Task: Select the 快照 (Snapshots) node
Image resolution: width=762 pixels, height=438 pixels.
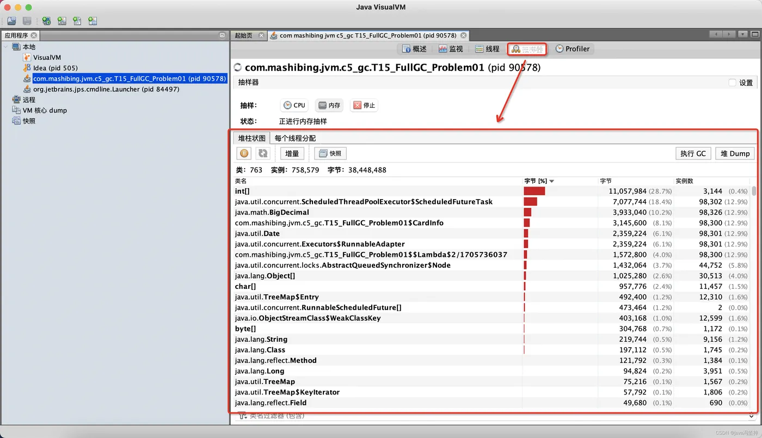Action: pyautogui.click(x=29, y=121)
